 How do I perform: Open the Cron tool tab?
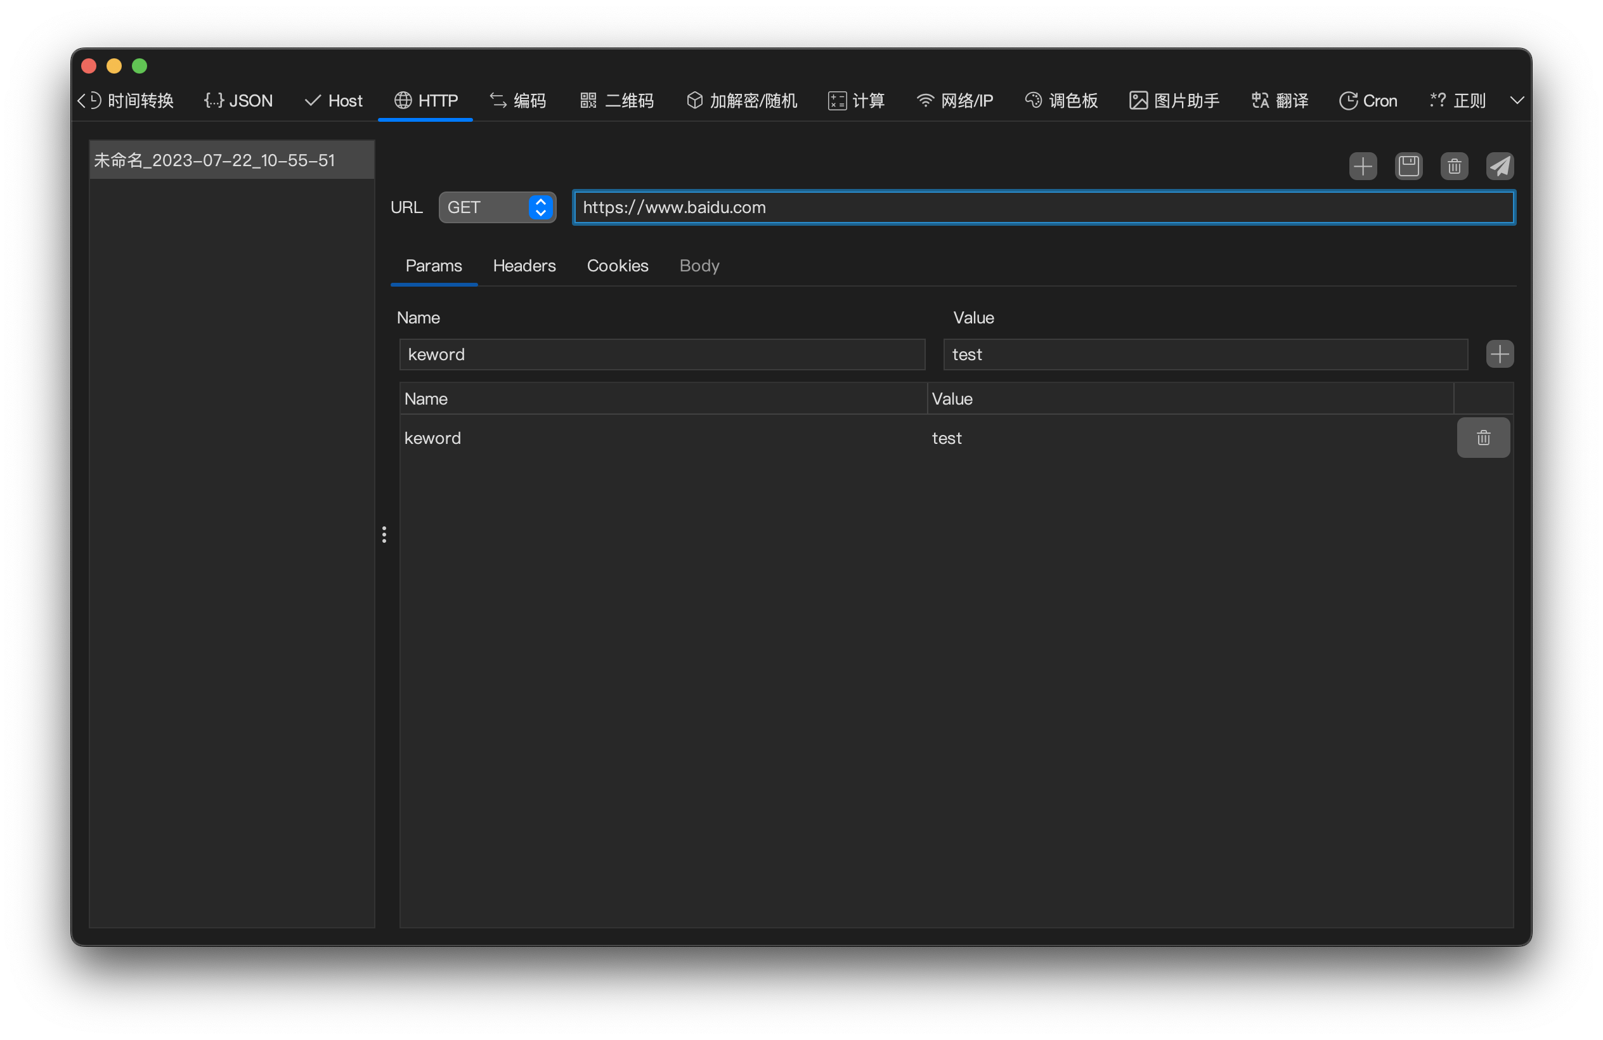tap(1368, 101)
